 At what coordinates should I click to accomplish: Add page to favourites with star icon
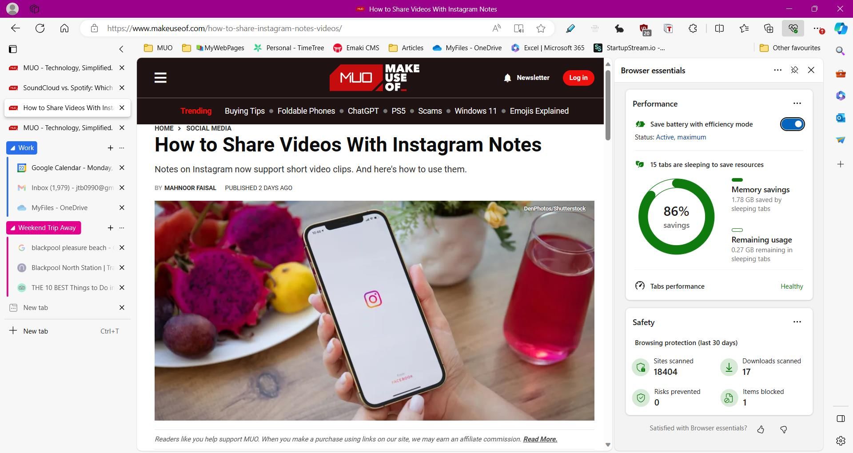click(x=541, y=28)
